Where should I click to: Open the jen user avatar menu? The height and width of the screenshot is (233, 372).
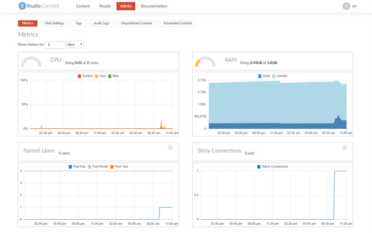(x=346, y=6)
